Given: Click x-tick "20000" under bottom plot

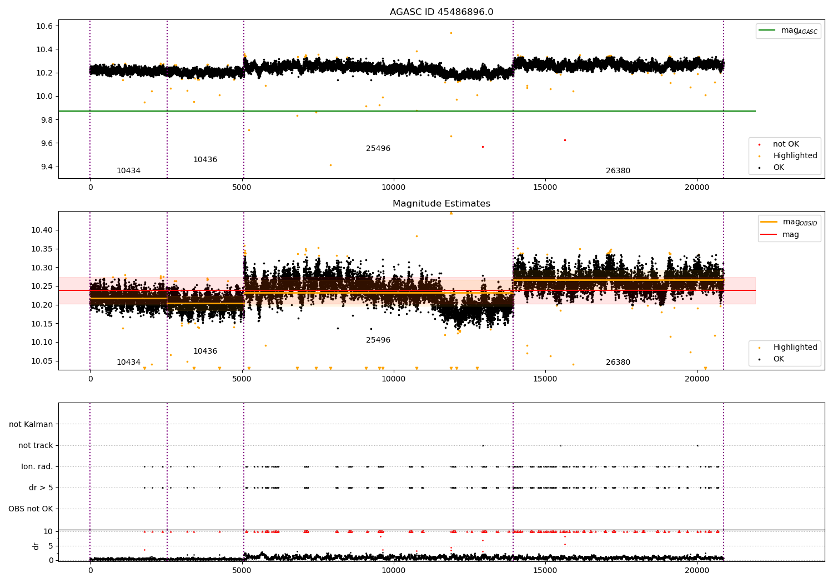Looking at the screenshot, I should (697, 570).
